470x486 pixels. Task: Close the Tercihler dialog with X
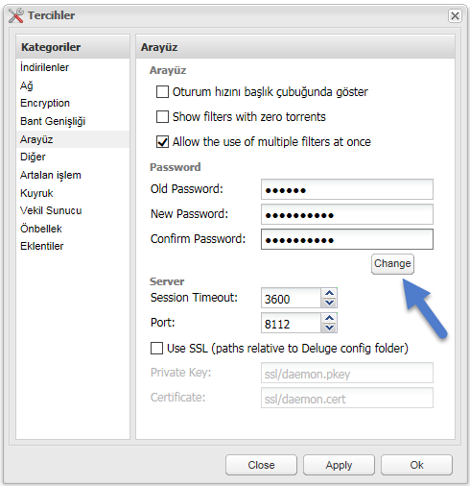pos(455,15)
